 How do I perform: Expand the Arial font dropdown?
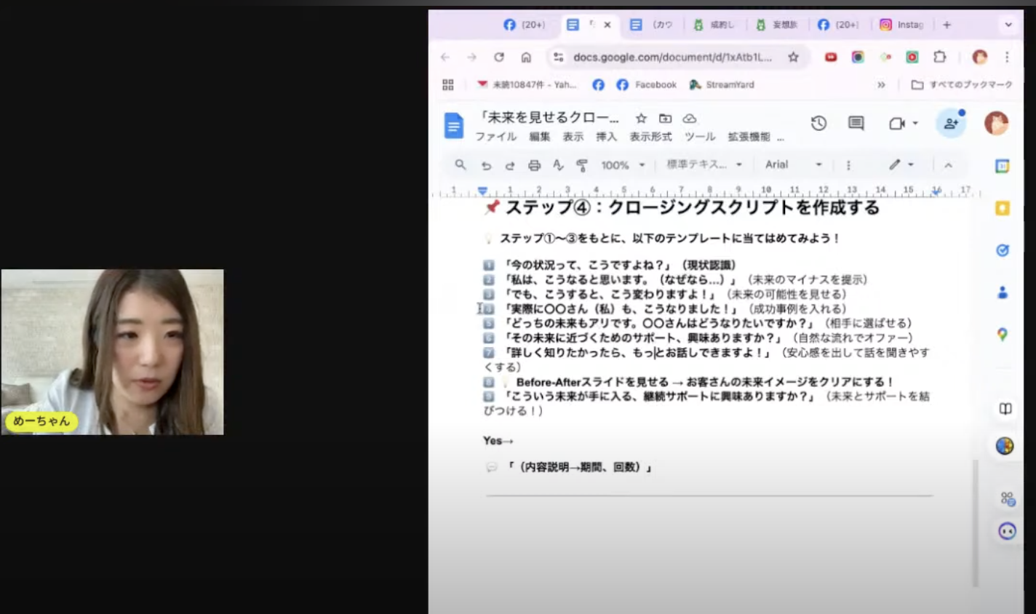793,165
